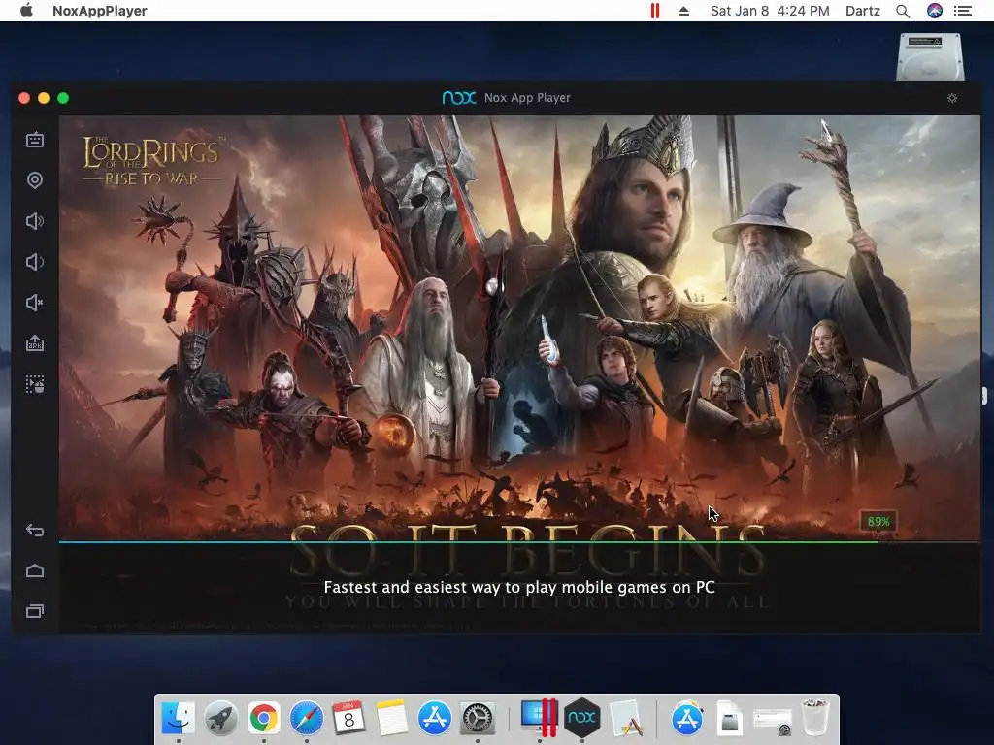Viewport: 994px width, 745px height.
Task: Open the minimized window thumbnail in dock
Action: pos(772,721)
